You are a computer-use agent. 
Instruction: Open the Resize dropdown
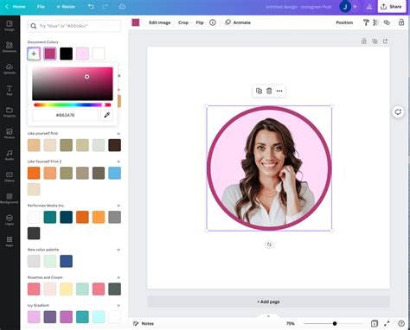[66, 7]
